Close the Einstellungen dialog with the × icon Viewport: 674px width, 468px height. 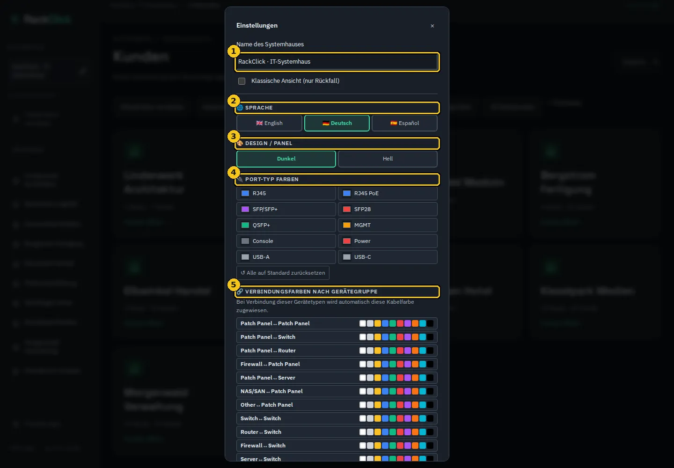432,26
